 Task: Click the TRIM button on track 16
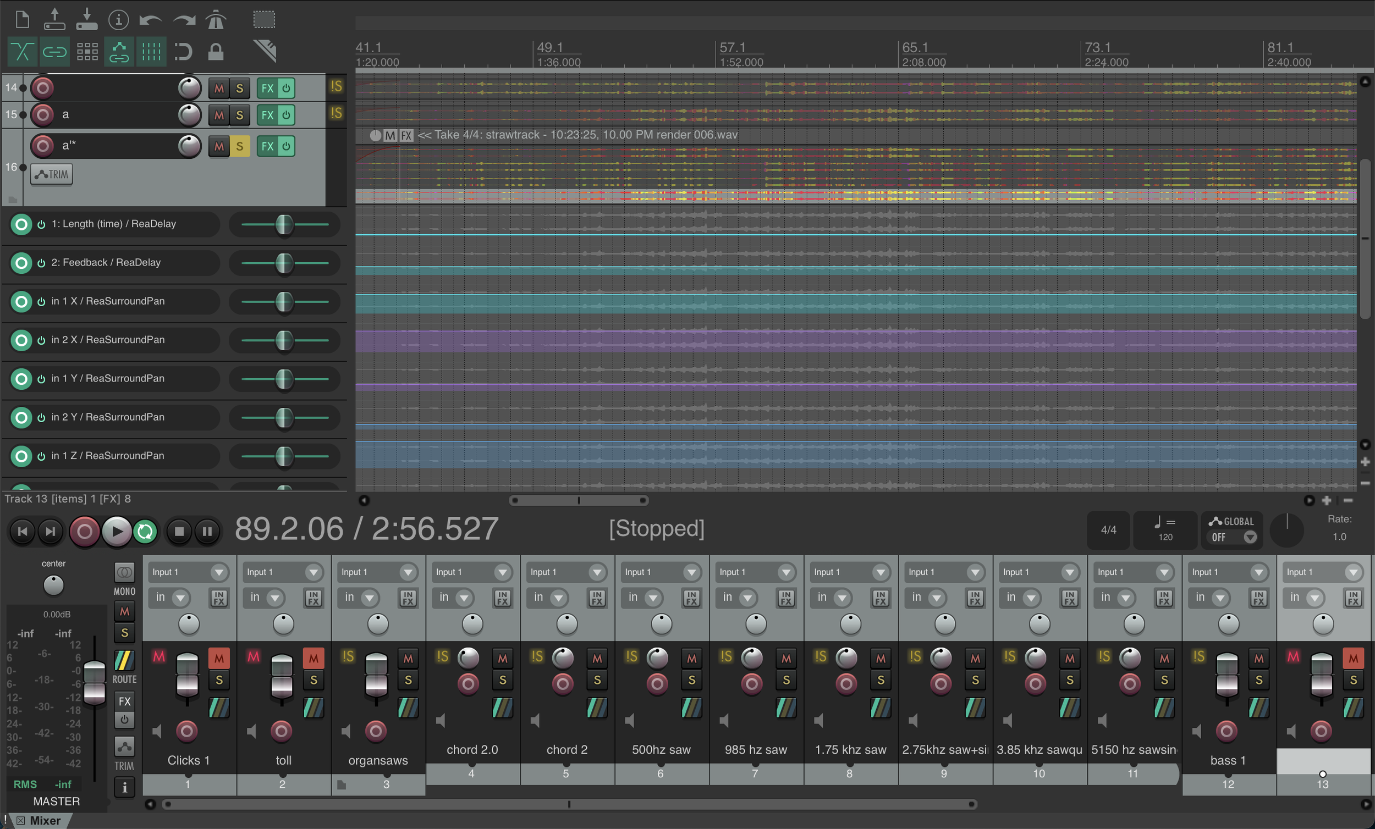tap(51, 175)
